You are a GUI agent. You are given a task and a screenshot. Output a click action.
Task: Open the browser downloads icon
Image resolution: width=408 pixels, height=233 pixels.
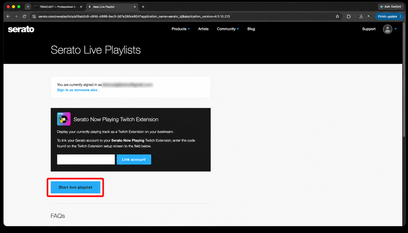361,16
